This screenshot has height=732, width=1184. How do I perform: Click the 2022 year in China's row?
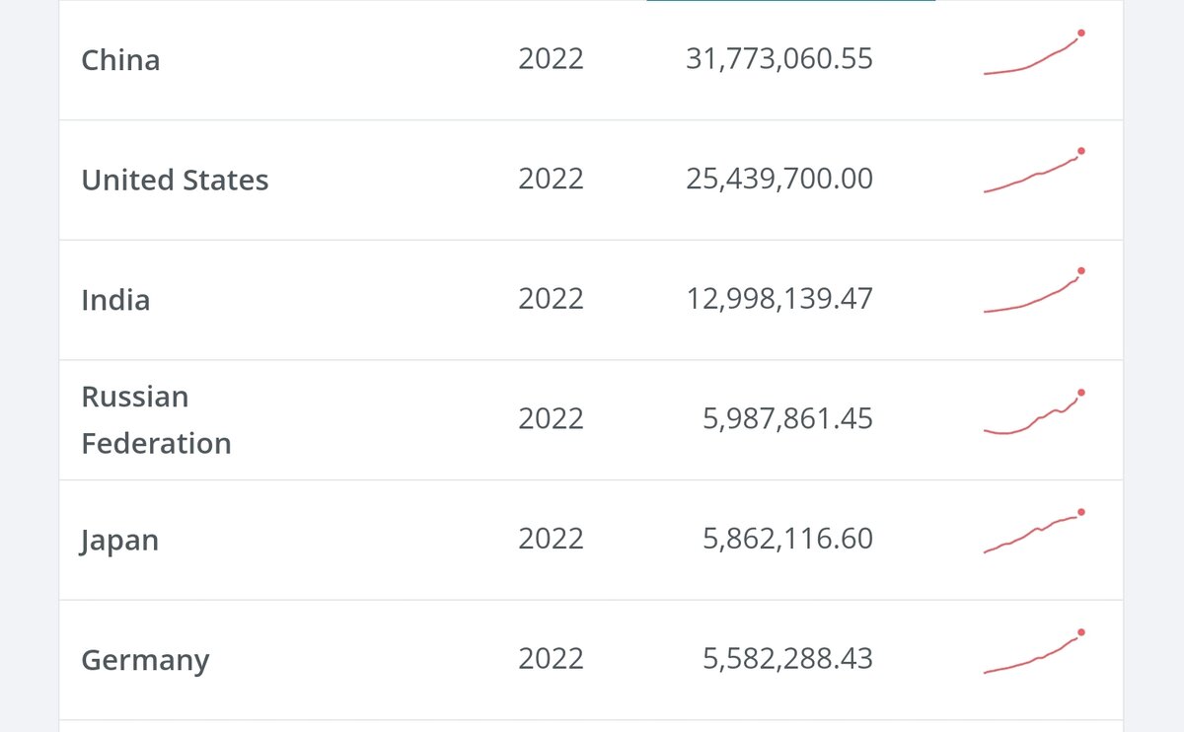coord(551,59)
